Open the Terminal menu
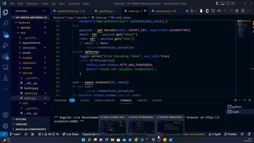 point(74,4)
